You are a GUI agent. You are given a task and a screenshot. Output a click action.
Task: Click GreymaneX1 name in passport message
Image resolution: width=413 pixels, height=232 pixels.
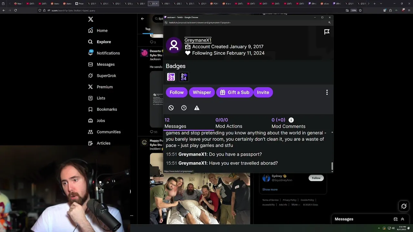click(x=192, y=154)
